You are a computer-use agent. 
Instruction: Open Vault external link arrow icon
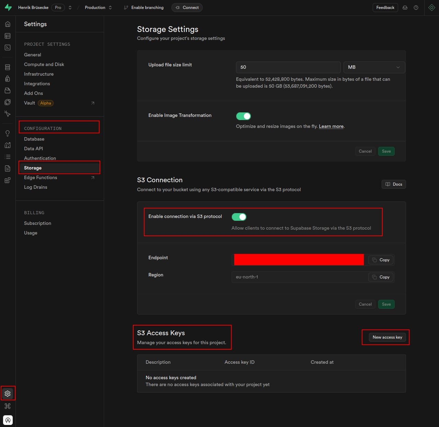[x=93, y=103]
